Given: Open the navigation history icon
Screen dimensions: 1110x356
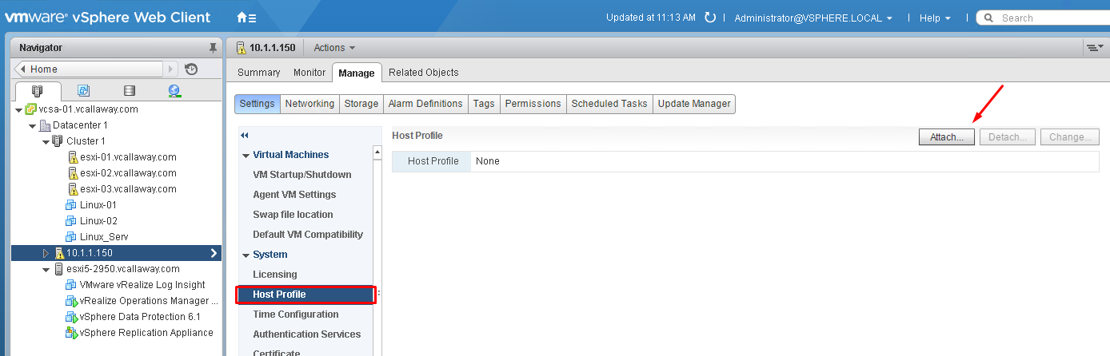Looking at the screenshot, I should click(x=190, y=69).
